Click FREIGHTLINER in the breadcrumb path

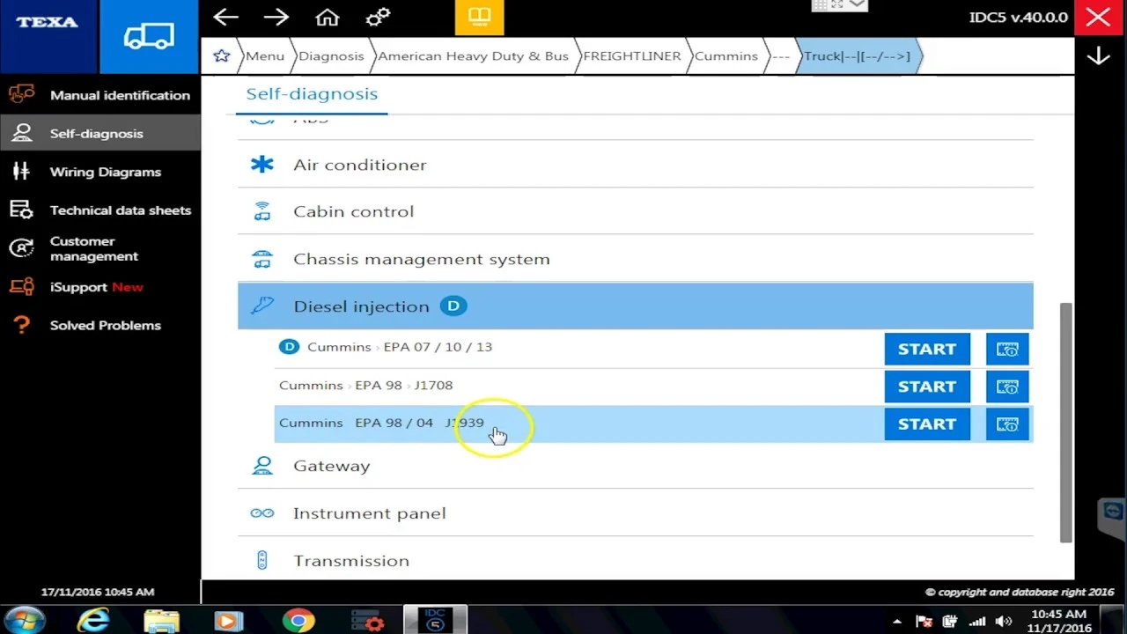(x=631, y=55)
